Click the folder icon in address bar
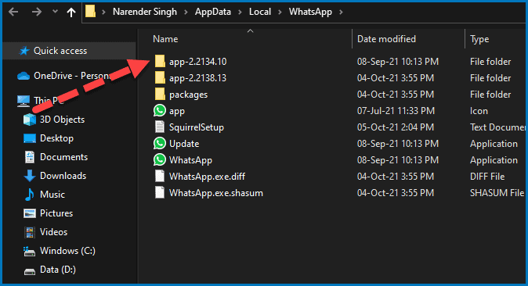The height and width of the screenshot is (286, 528). 90,12
